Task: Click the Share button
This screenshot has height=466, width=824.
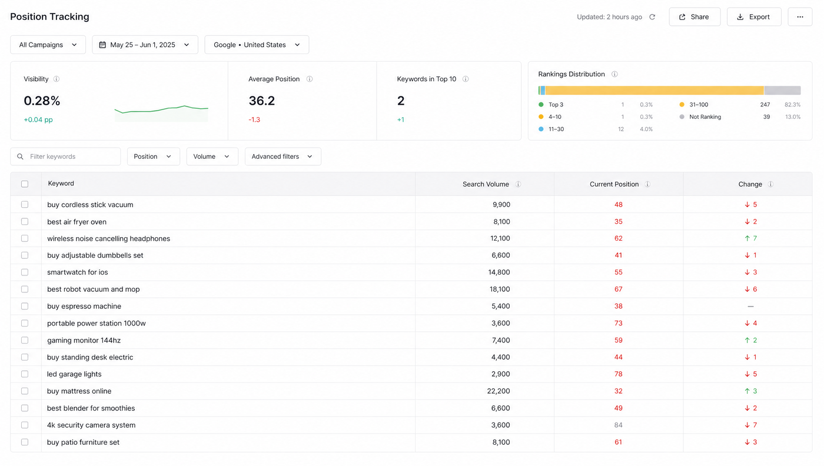Action: [695, 17]
